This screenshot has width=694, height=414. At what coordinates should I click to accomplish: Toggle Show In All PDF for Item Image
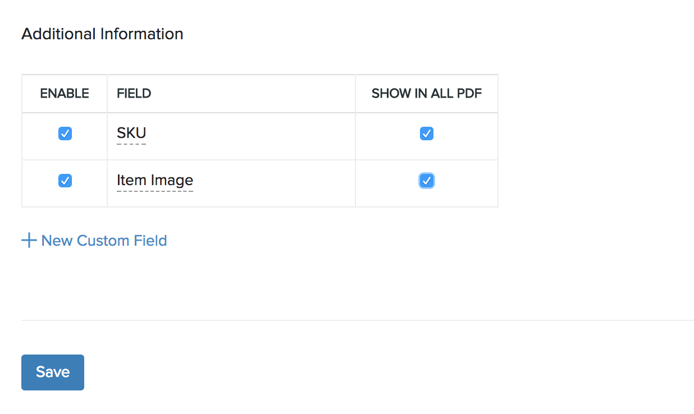click(x=427, y=181)
